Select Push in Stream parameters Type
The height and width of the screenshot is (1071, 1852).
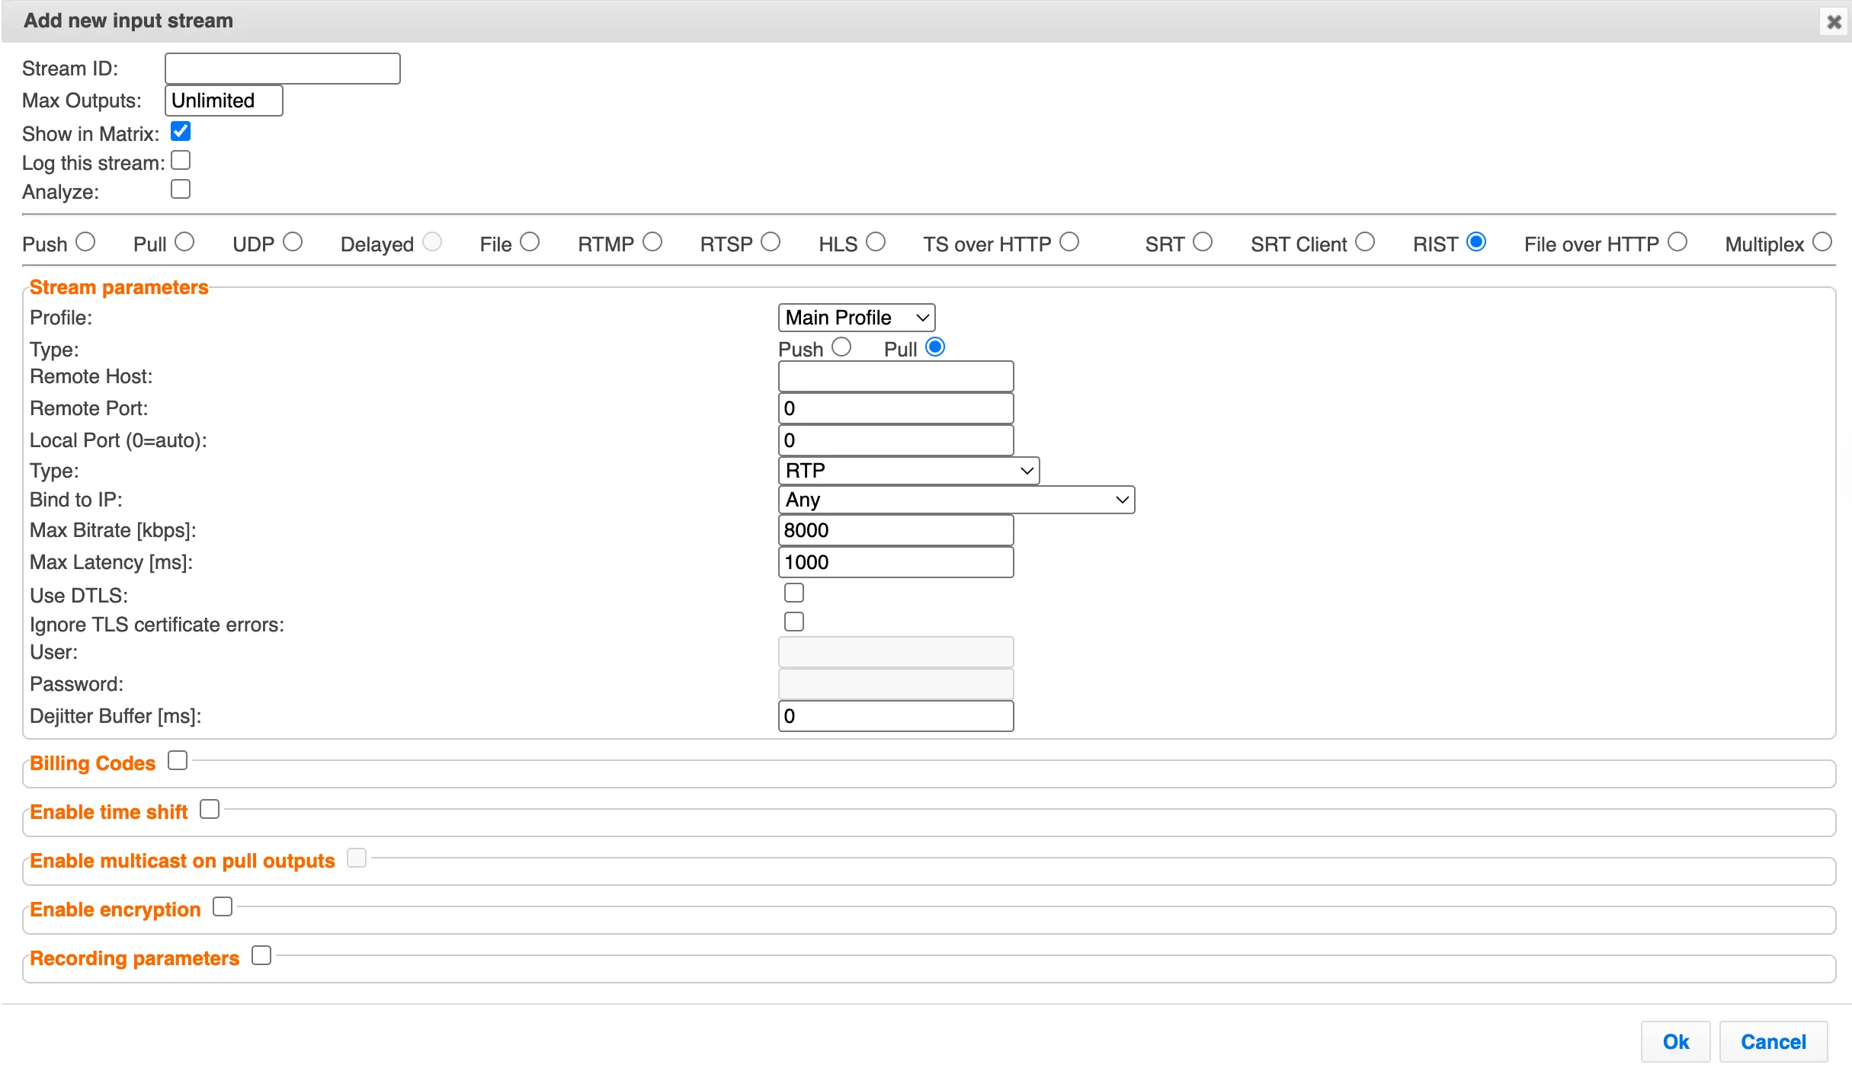tap(841, 347)
